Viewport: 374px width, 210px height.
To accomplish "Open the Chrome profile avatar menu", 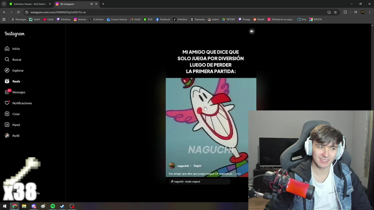I will (x=363, y=12).
